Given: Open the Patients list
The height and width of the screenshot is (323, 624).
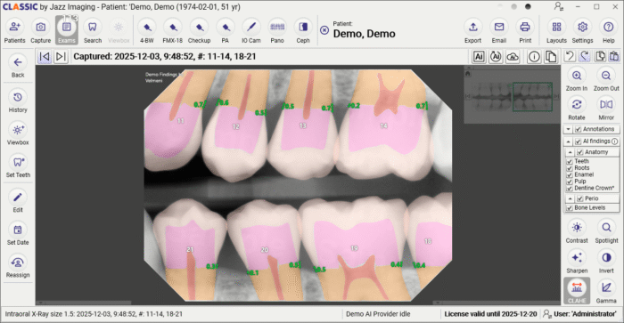Looking at the screenshot, I should 15,31.
